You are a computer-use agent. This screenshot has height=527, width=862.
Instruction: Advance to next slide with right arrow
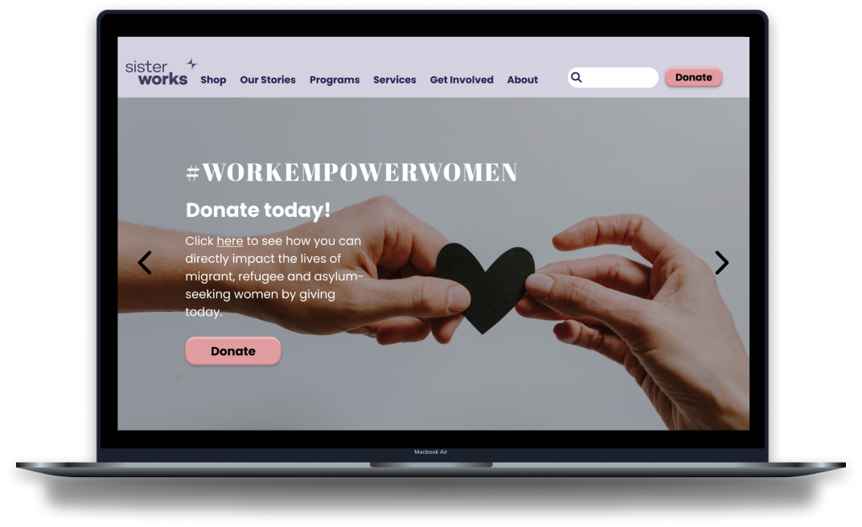coord(721,263)
